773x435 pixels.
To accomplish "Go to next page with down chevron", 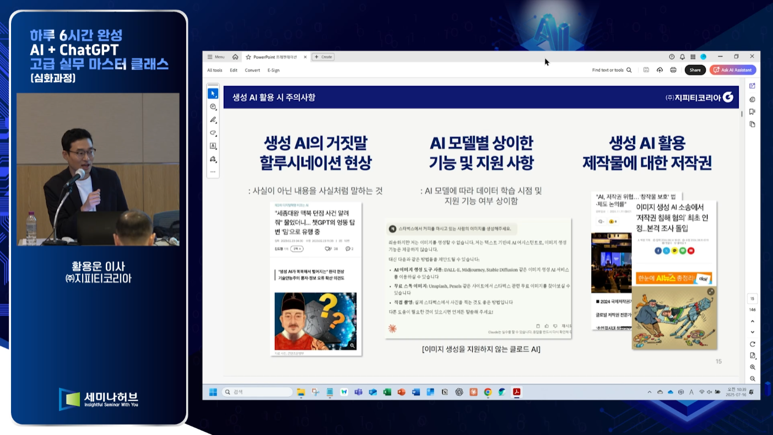I will [753, 332].
